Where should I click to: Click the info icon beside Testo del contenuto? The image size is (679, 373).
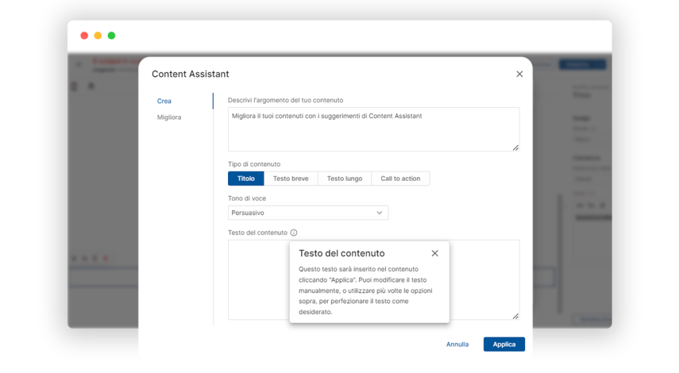tap(294, 233)
